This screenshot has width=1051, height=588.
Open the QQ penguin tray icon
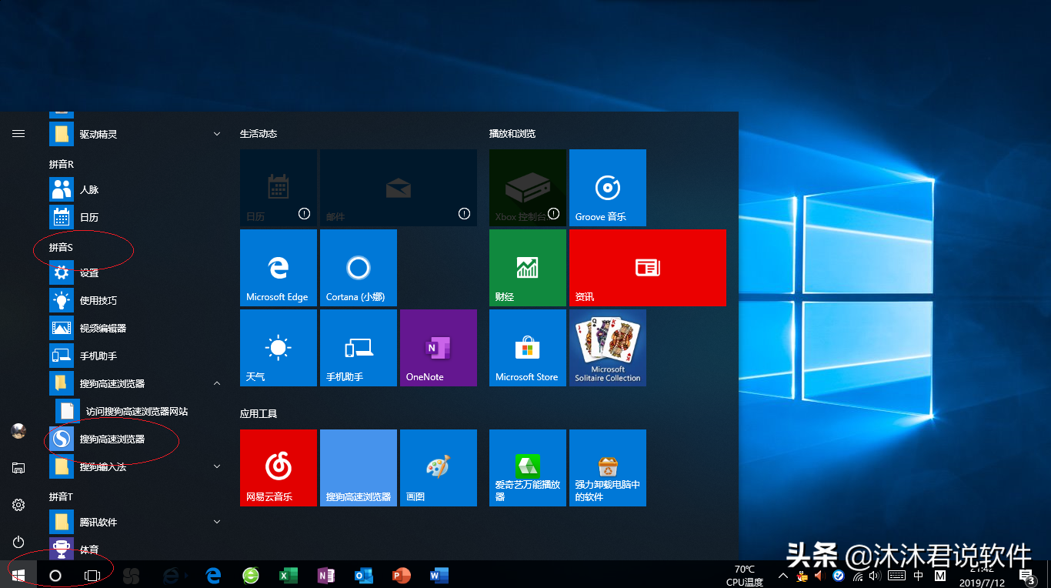click(802, 576)
